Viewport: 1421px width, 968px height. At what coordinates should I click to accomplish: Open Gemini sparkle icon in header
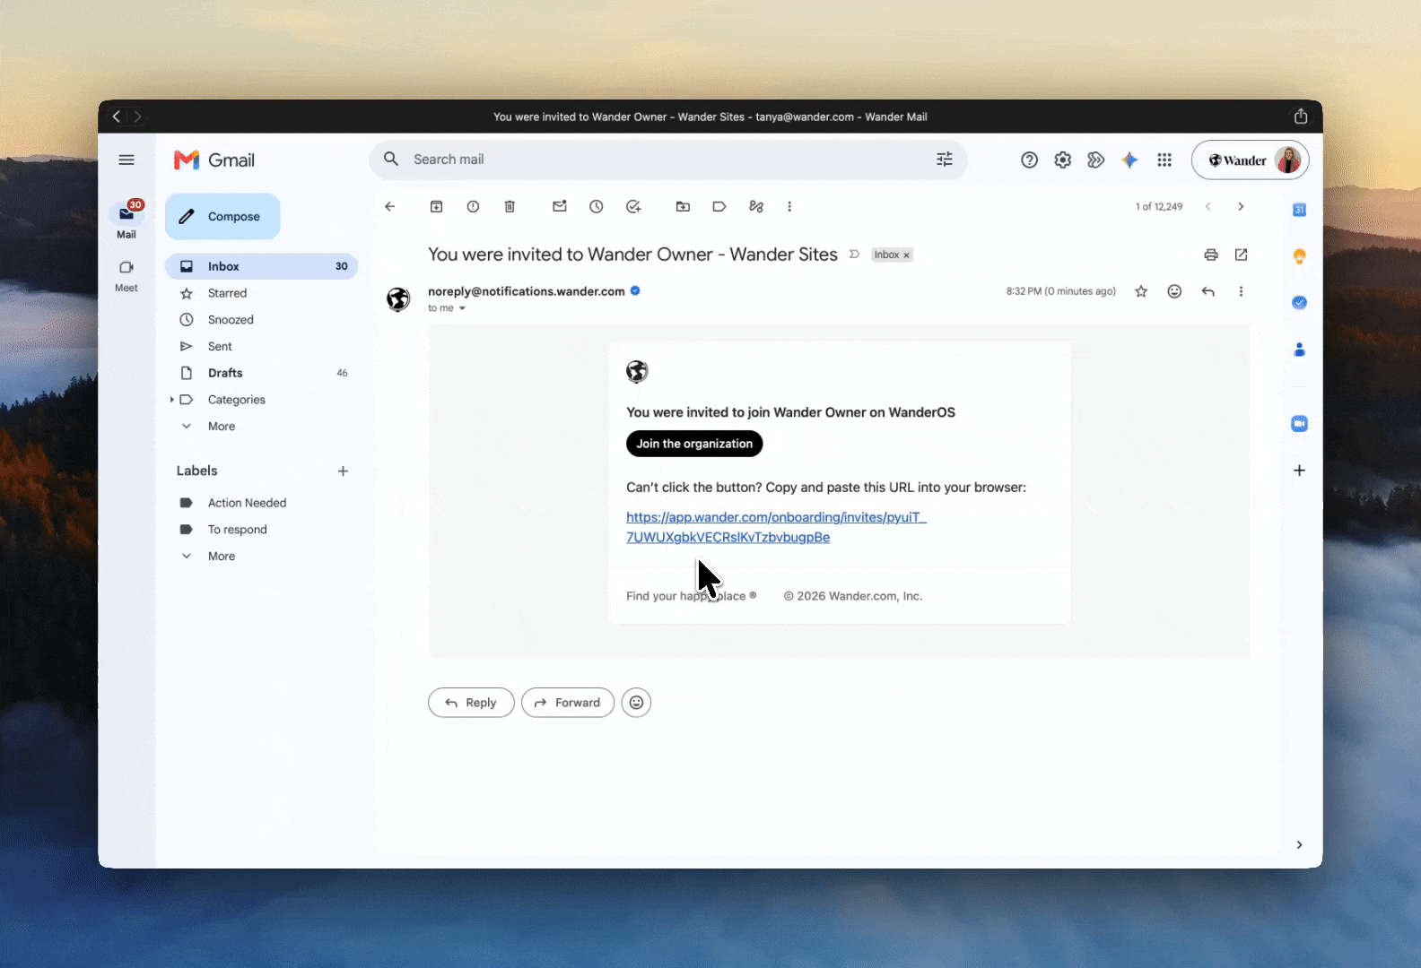click(x=1129, y=160)
